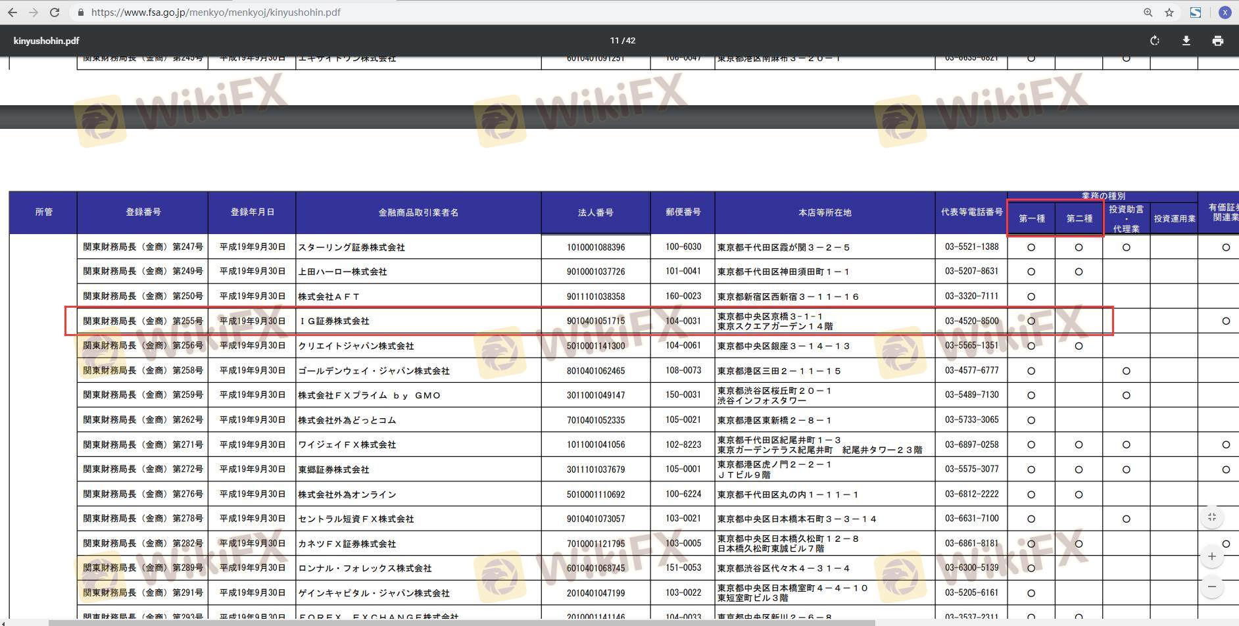This screenshot has height=626, width=1239.
Task: Reload the current PDF page
Action: (x=55, y=12)
